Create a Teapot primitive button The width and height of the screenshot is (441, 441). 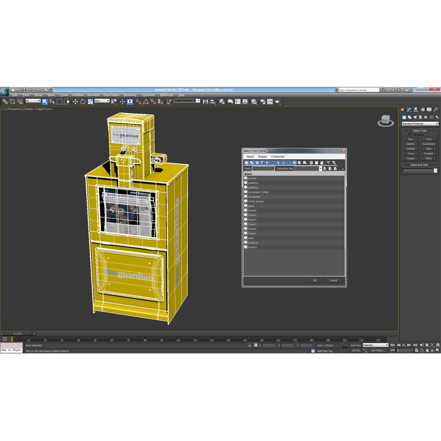pos(410,158)
